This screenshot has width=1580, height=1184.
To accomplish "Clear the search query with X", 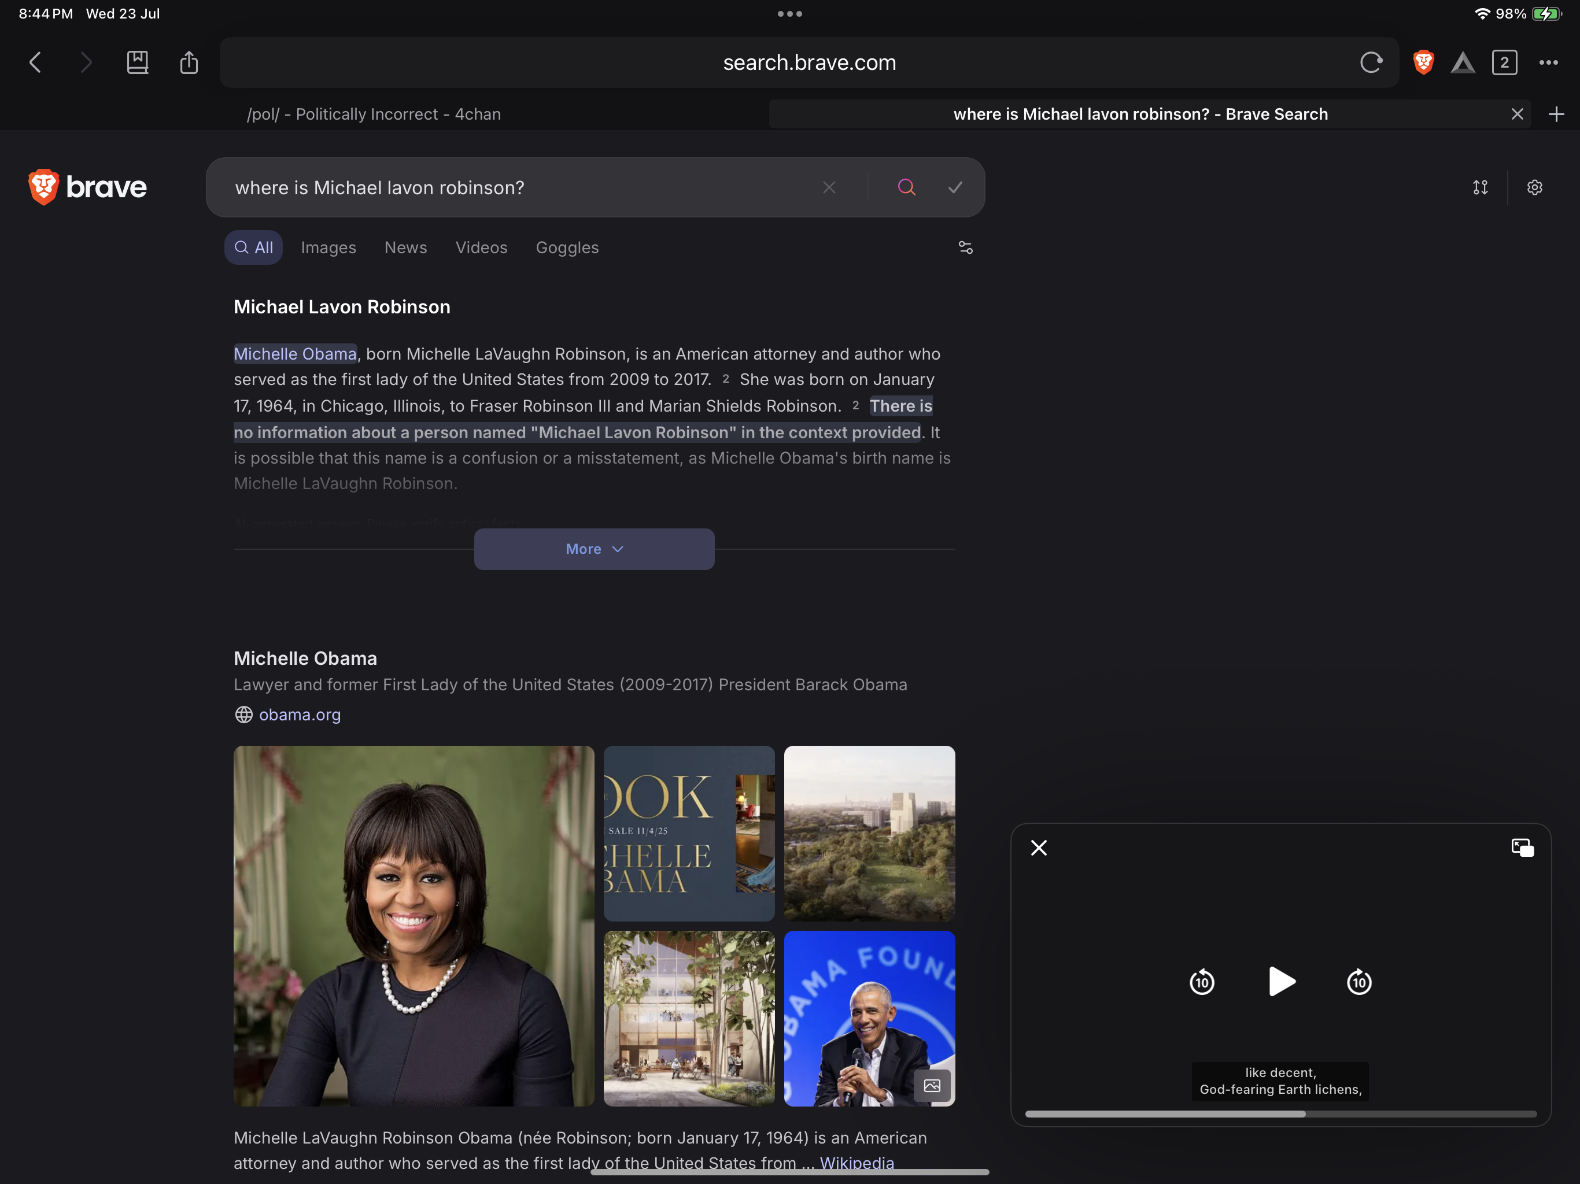I will click(x=829, y=188).
